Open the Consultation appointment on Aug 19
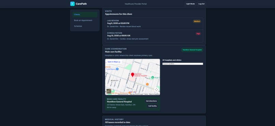The height and width of the screenshot is (126, 275). tap(154, 36)
